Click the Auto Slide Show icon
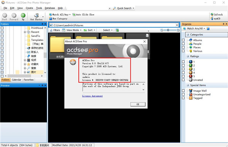 tap(74, 14)
